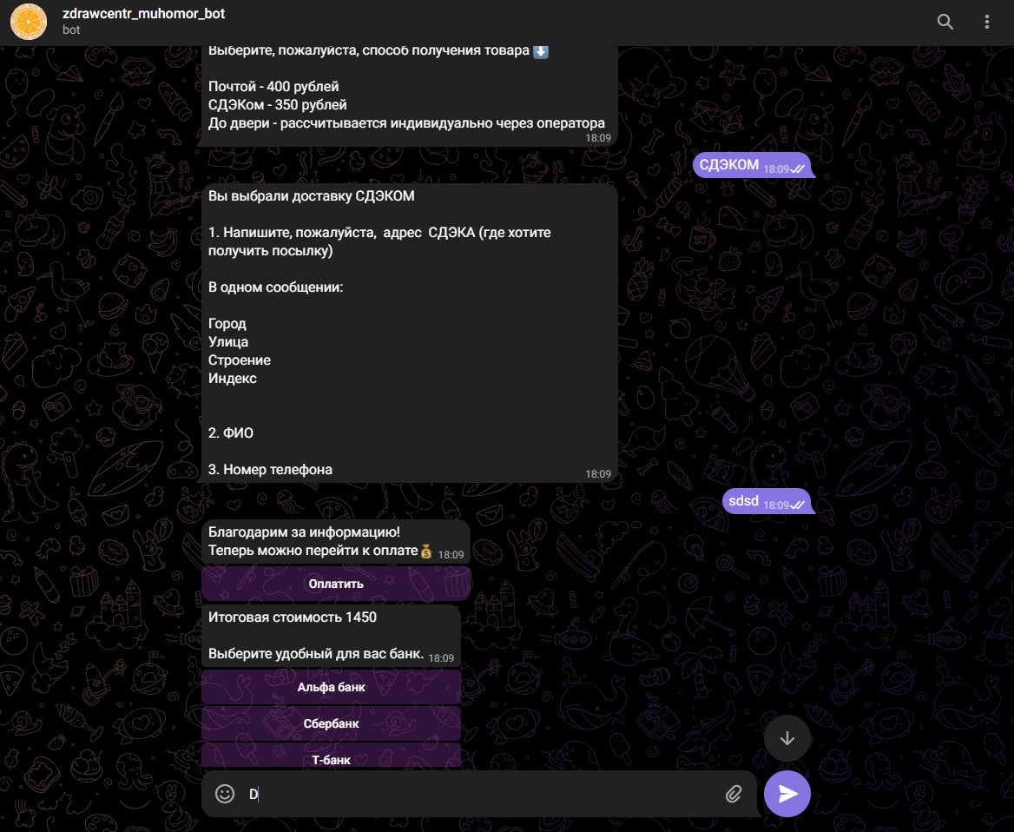The width and height of the screenshot is (1014, 832).
Task: Attach a file with the paperclip icon
Action: (734, 793)
